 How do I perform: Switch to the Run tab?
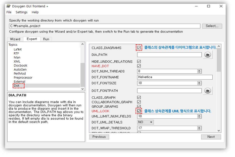[45, 39]
